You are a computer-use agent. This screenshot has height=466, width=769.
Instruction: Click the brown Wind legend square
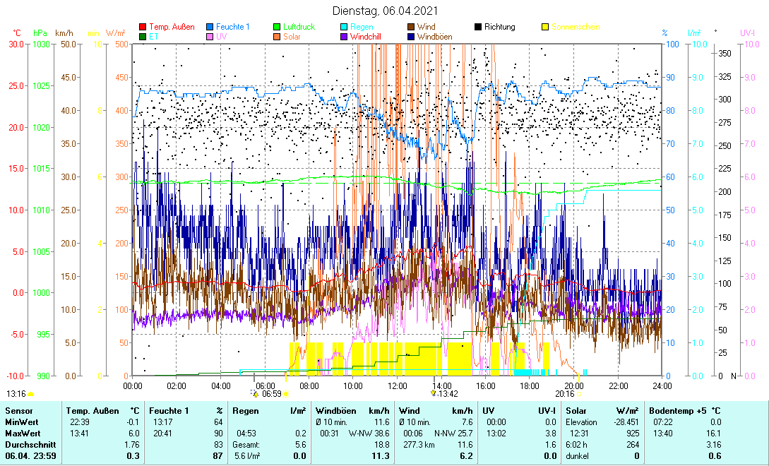(411, 27)
